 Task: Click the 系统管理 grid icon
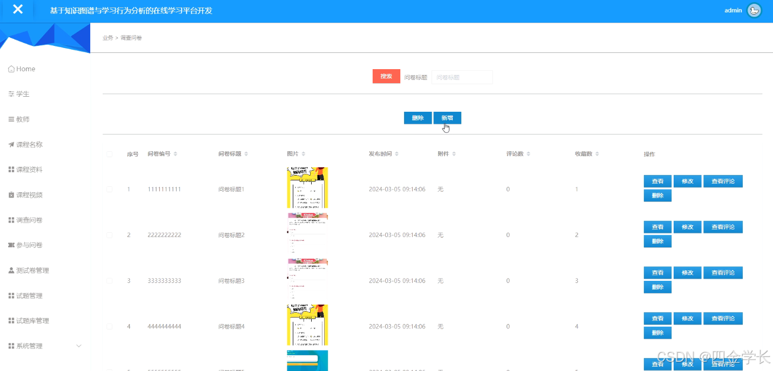tap(11, 346)
